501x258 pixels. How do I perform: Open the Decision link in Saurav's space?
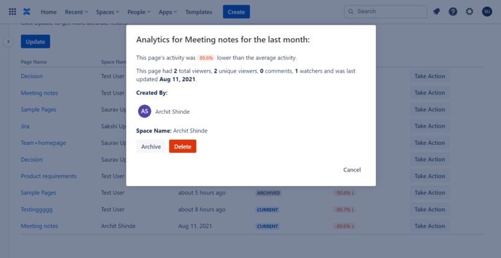[x=32, y=160]
